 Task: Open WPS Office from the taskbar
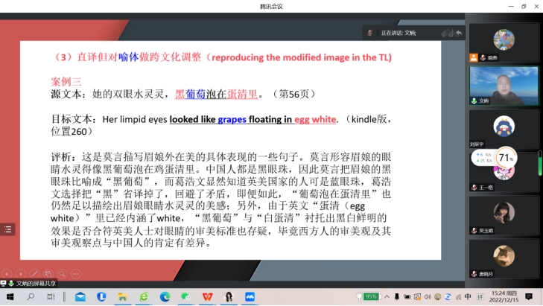point(207,296)
